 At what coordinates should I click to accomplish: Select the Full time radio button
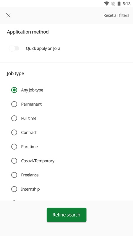[14, 118]
